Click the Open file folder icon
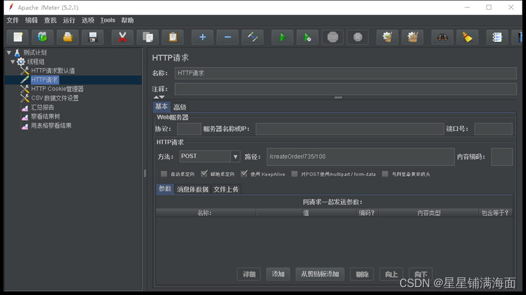 [x=67, y=37]
